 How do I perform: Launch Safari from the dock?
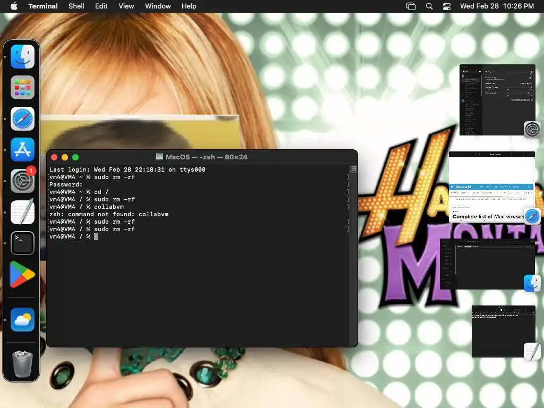click(x=22, y=118)
